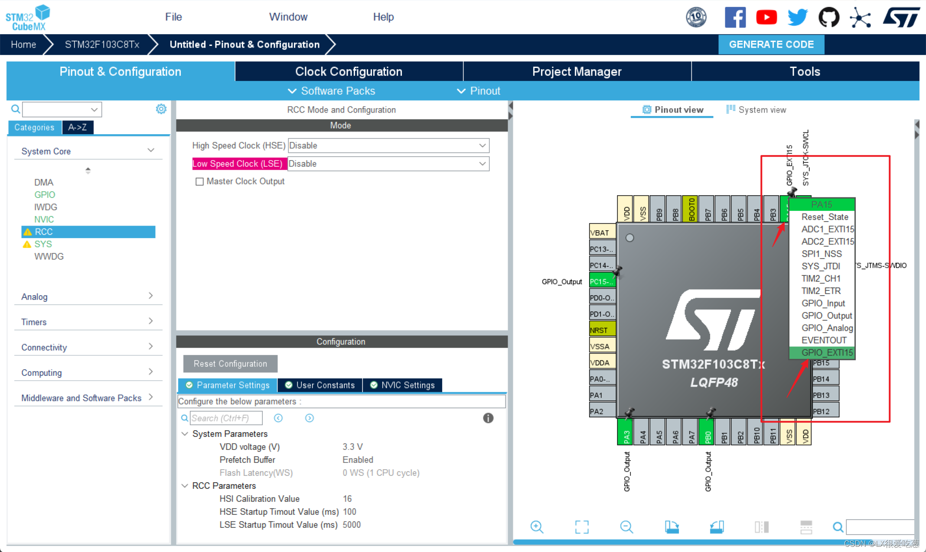Screen dimensions: 926x552
Task: Open the Window menu
Action: [288, 17]
